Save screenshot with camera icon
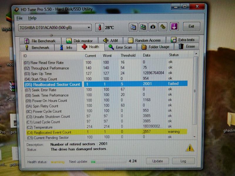This screenshot has height=176, width=235. [153, 27]
